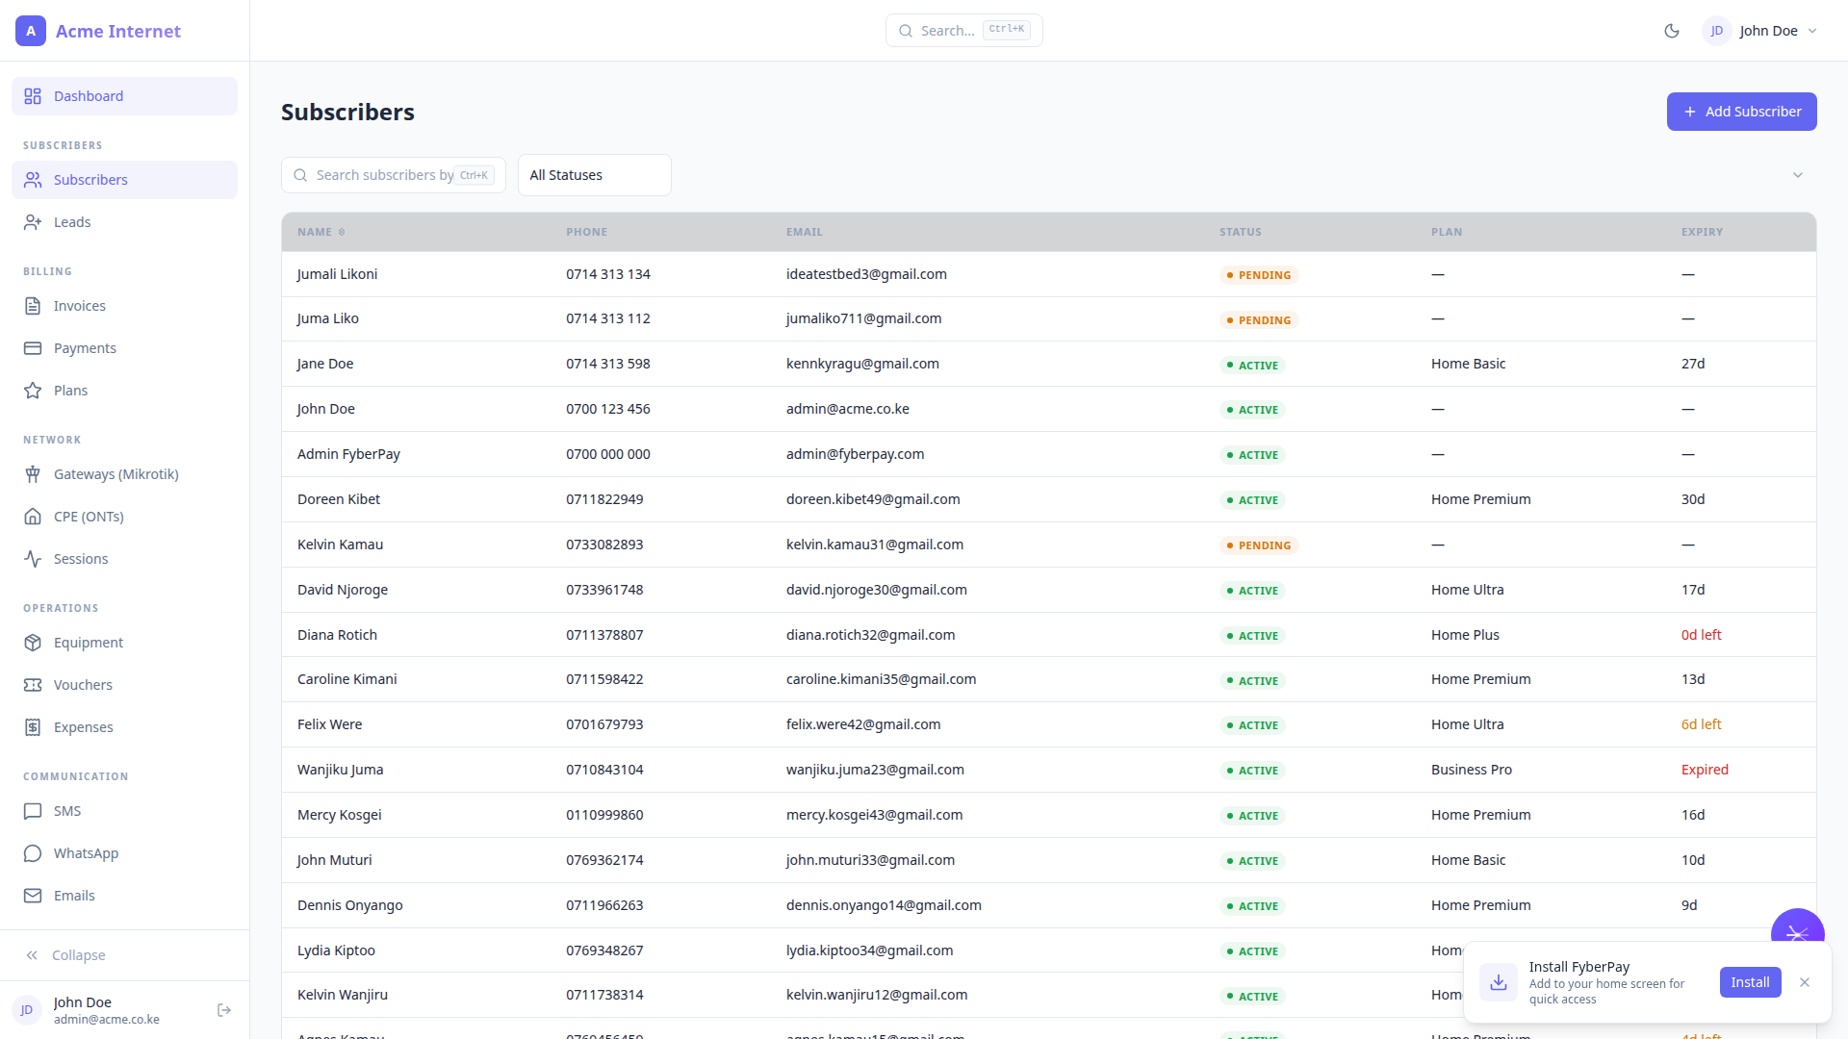The image size is (1848, 1039).
Task: Click email kennkyragu@gmail.com
Action: [x=862, y=364]
